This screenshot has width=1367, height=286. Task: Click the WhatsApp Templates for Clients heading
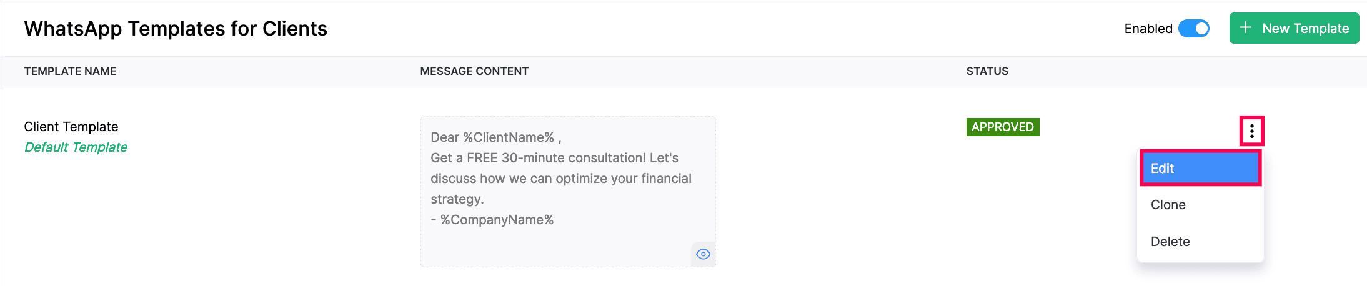(176, 29)
